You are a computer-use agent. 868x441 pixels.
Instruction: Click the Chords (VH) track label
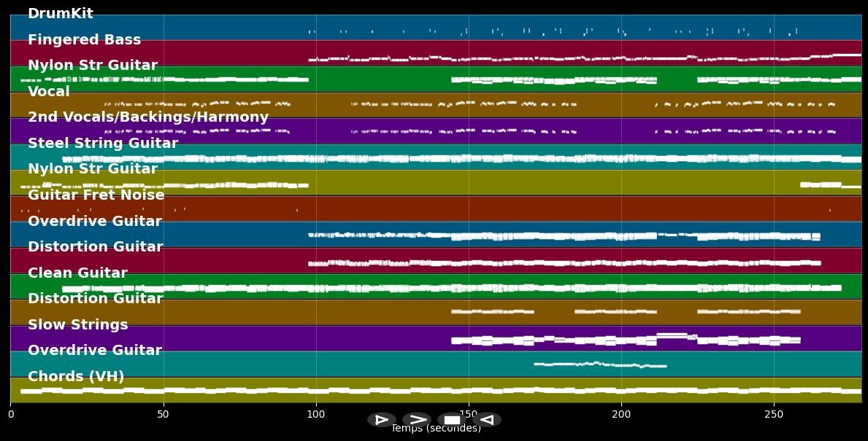click(x=76, y=377)
